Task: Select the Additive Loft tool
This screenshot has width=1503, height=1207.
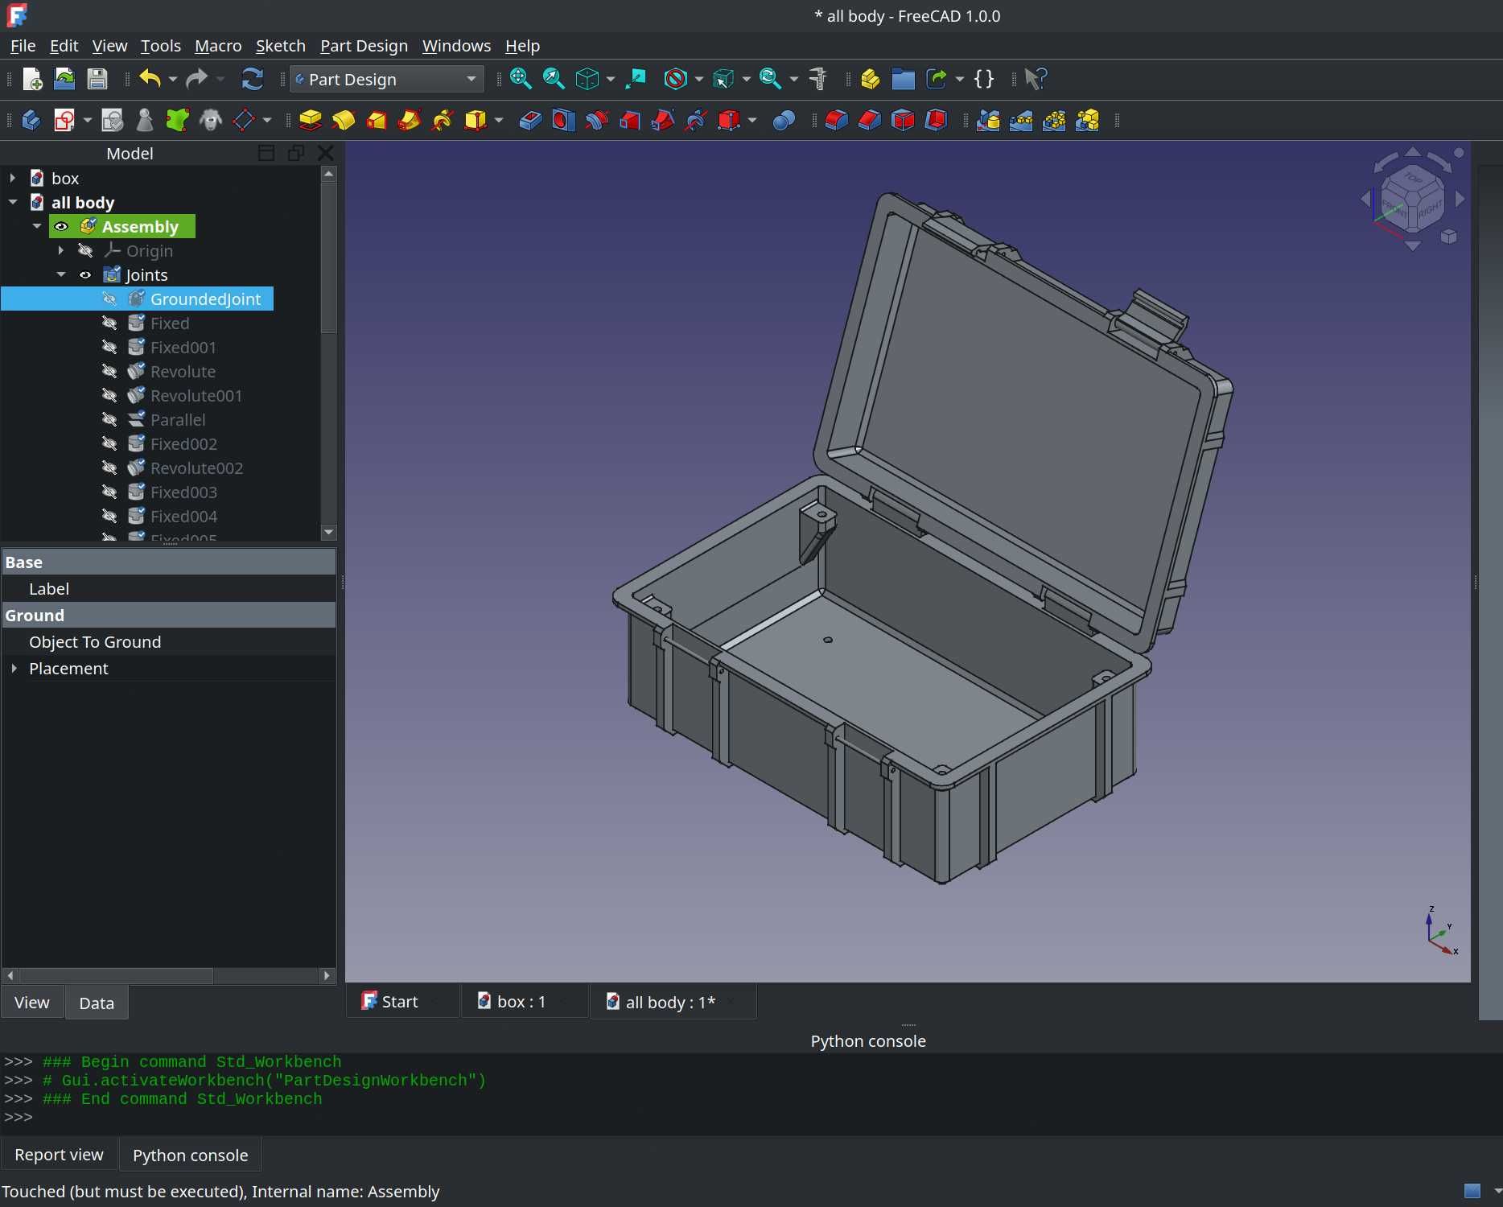Action: [377, 121]
